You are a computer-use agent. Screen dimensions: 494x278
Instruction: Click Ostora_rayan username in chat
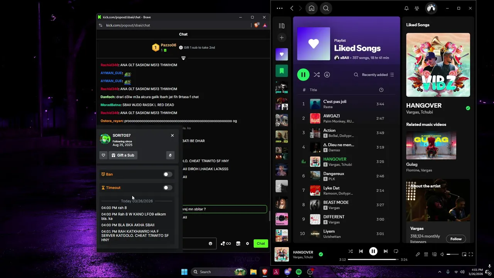click(x=112, y=121)
